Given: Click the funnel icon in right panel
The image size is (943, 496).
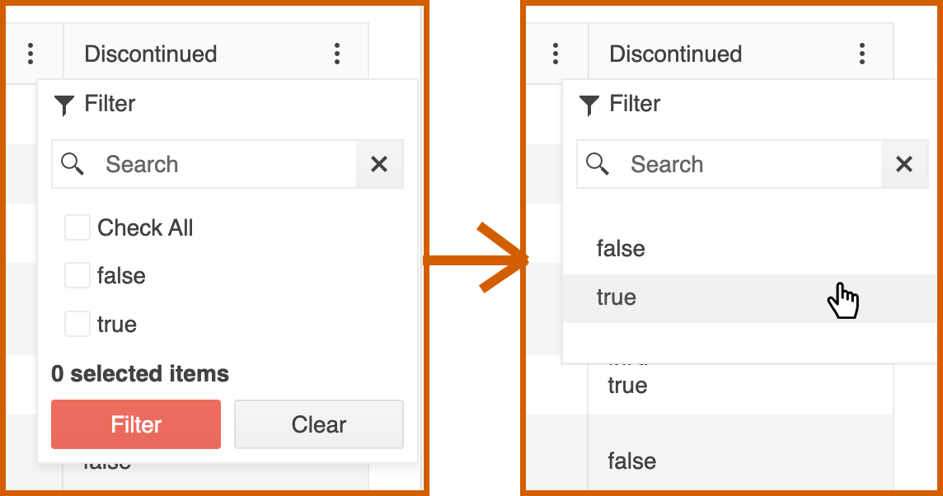Looking at the screenshot, I should point(589,105).
